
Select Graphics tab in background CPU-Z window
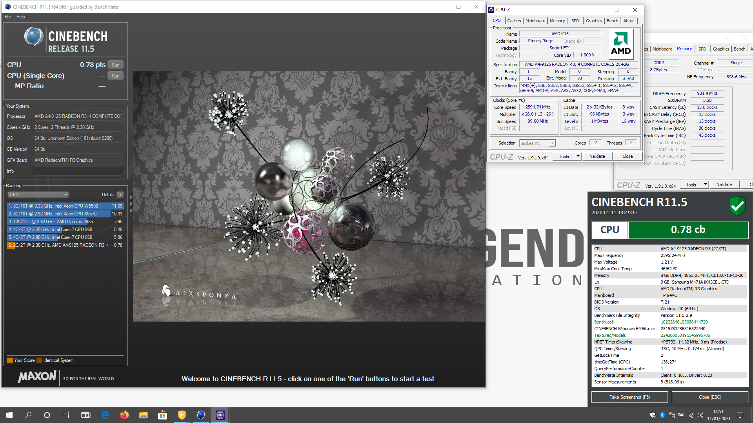click(721, 49)
